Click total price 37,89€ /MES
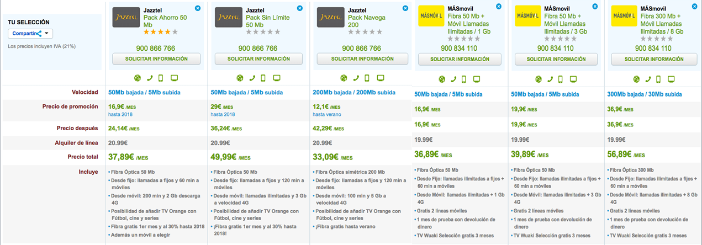This screenshot has width=702, height=245. pos(128,157)
